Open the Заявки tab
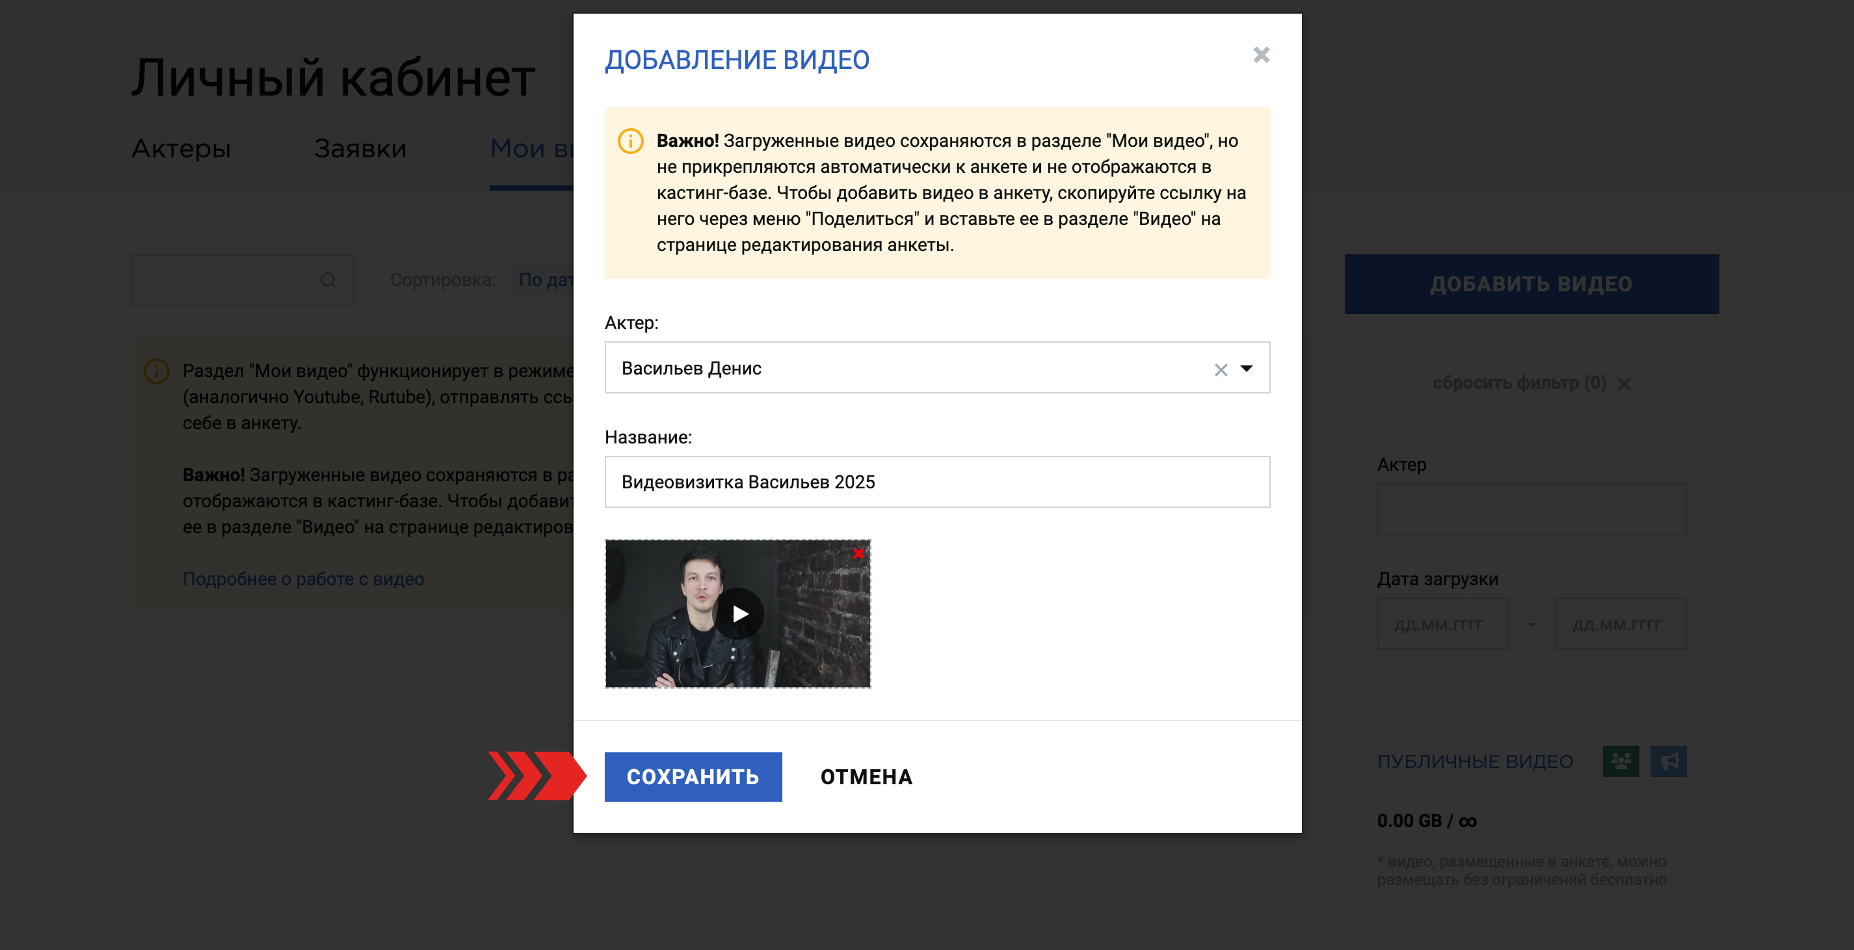 click(360, 148)
